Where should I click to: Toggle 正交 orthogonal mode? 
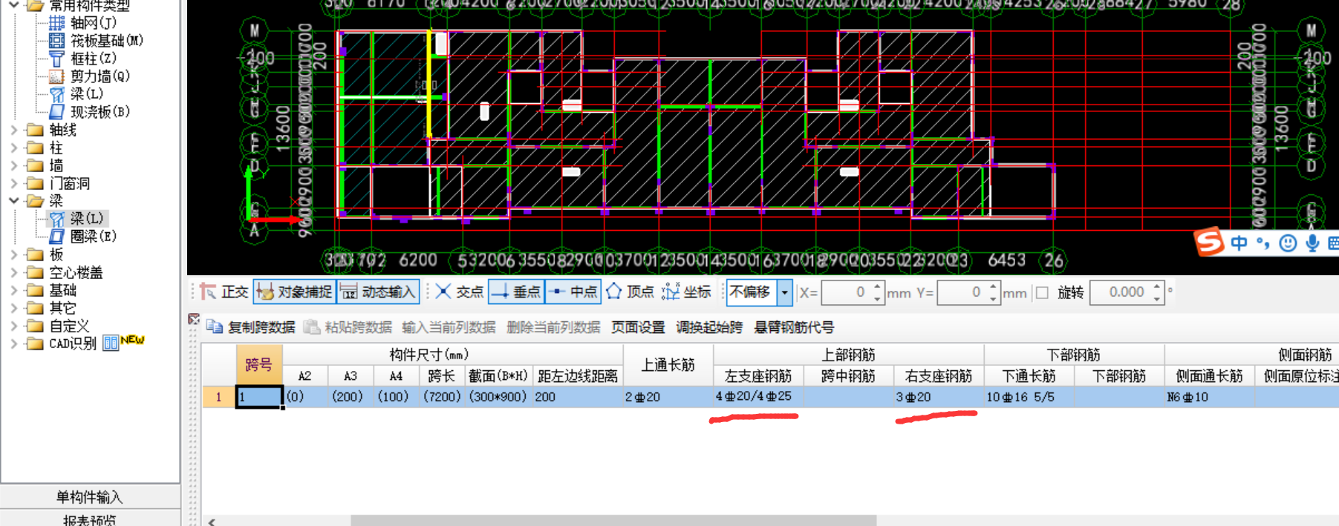click(225, 292)
